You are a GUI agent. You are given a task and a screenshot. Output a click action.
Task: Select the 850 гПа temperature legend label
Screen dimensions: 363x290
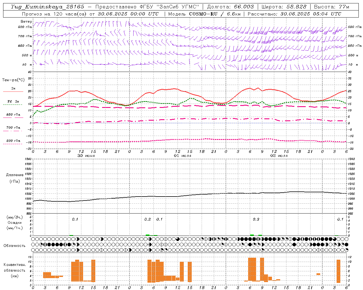click(x=13, y=115)
